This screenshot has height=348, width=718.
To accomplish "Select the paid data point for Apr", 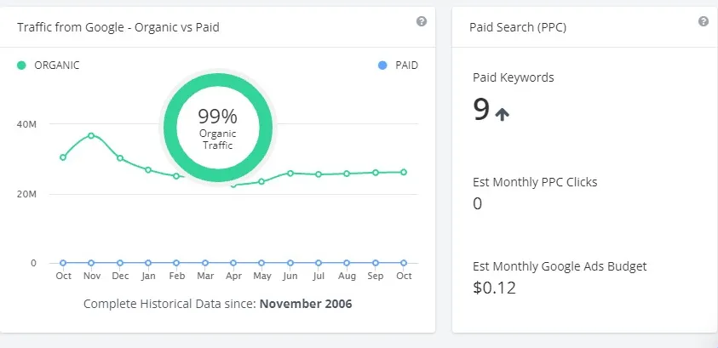I will coord(233,263).
